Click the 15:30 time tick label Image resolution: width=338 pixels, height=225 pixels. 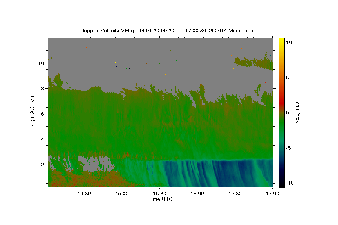[159, 193]
